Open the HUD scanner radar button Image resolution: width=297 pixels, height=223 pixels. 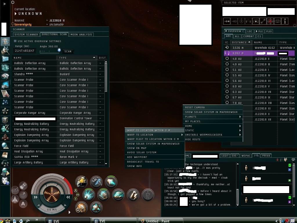click(23, 195)
